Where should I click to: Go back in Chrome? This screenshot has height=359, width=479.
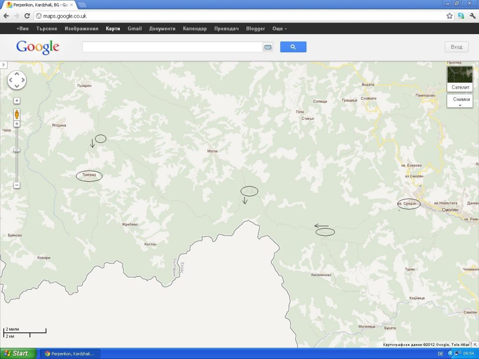pos(6,16)
